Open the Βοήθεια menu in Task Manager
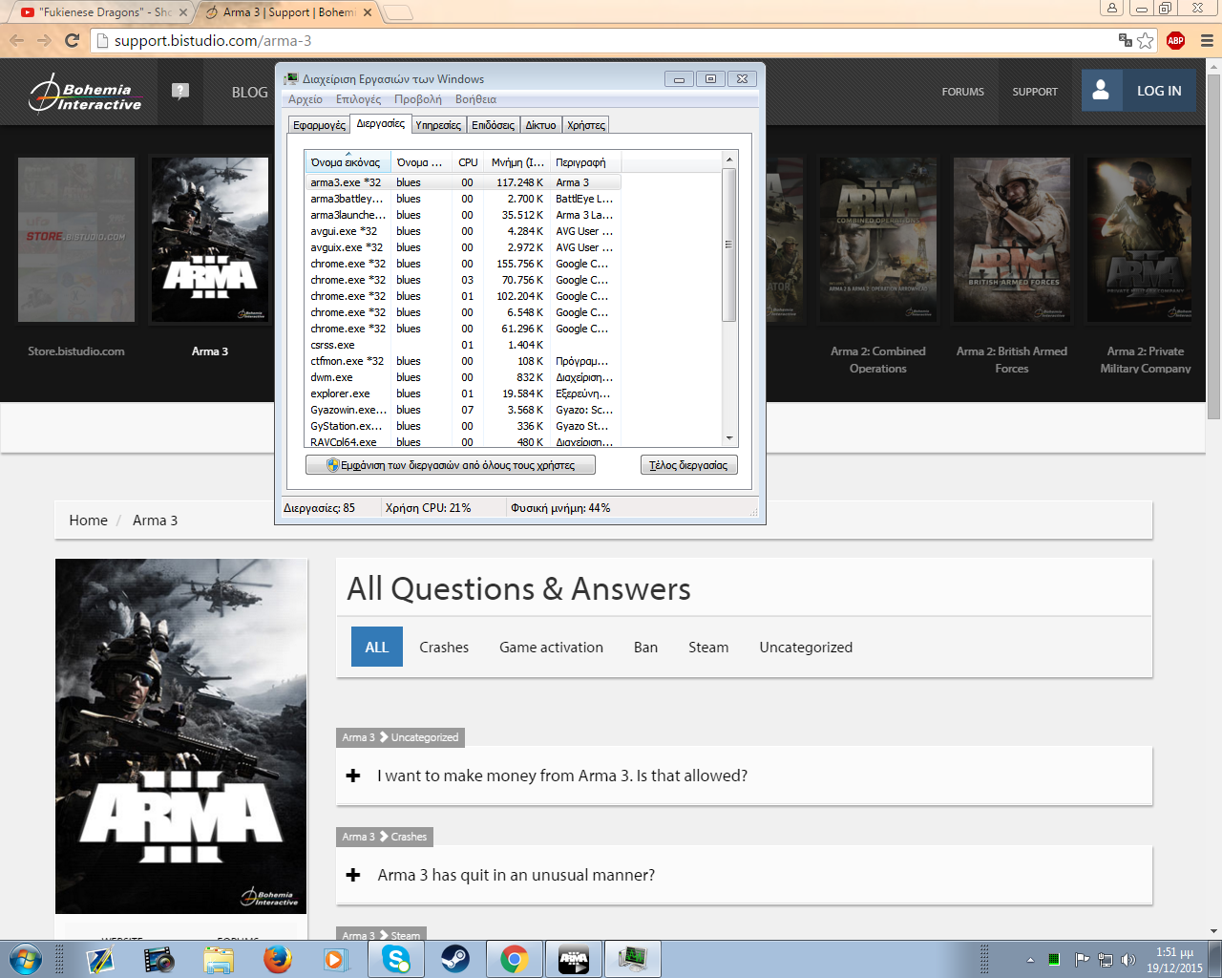 click(x=475, y=99)
